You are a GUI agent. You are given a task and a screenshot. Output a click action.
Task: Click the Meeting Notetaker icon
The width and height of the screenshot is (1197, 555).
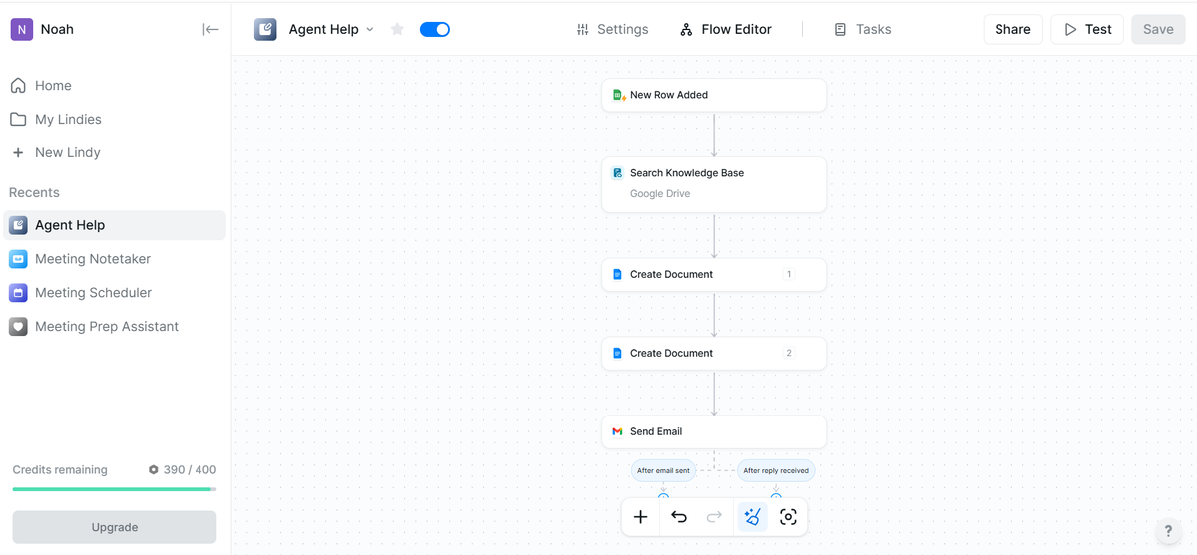pyautogui.click(x=18, y=259)
